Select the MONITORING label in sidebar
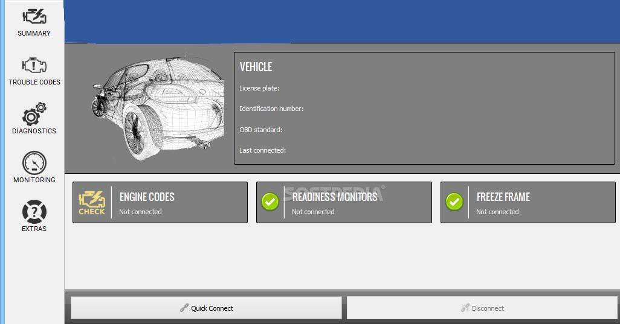 [x=34, y=180]
